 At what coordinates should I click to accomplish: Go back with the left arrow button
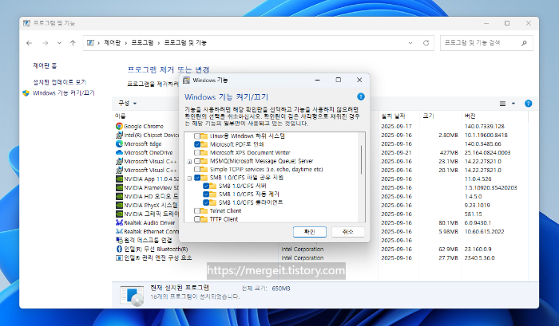click(x=30, y=43)
